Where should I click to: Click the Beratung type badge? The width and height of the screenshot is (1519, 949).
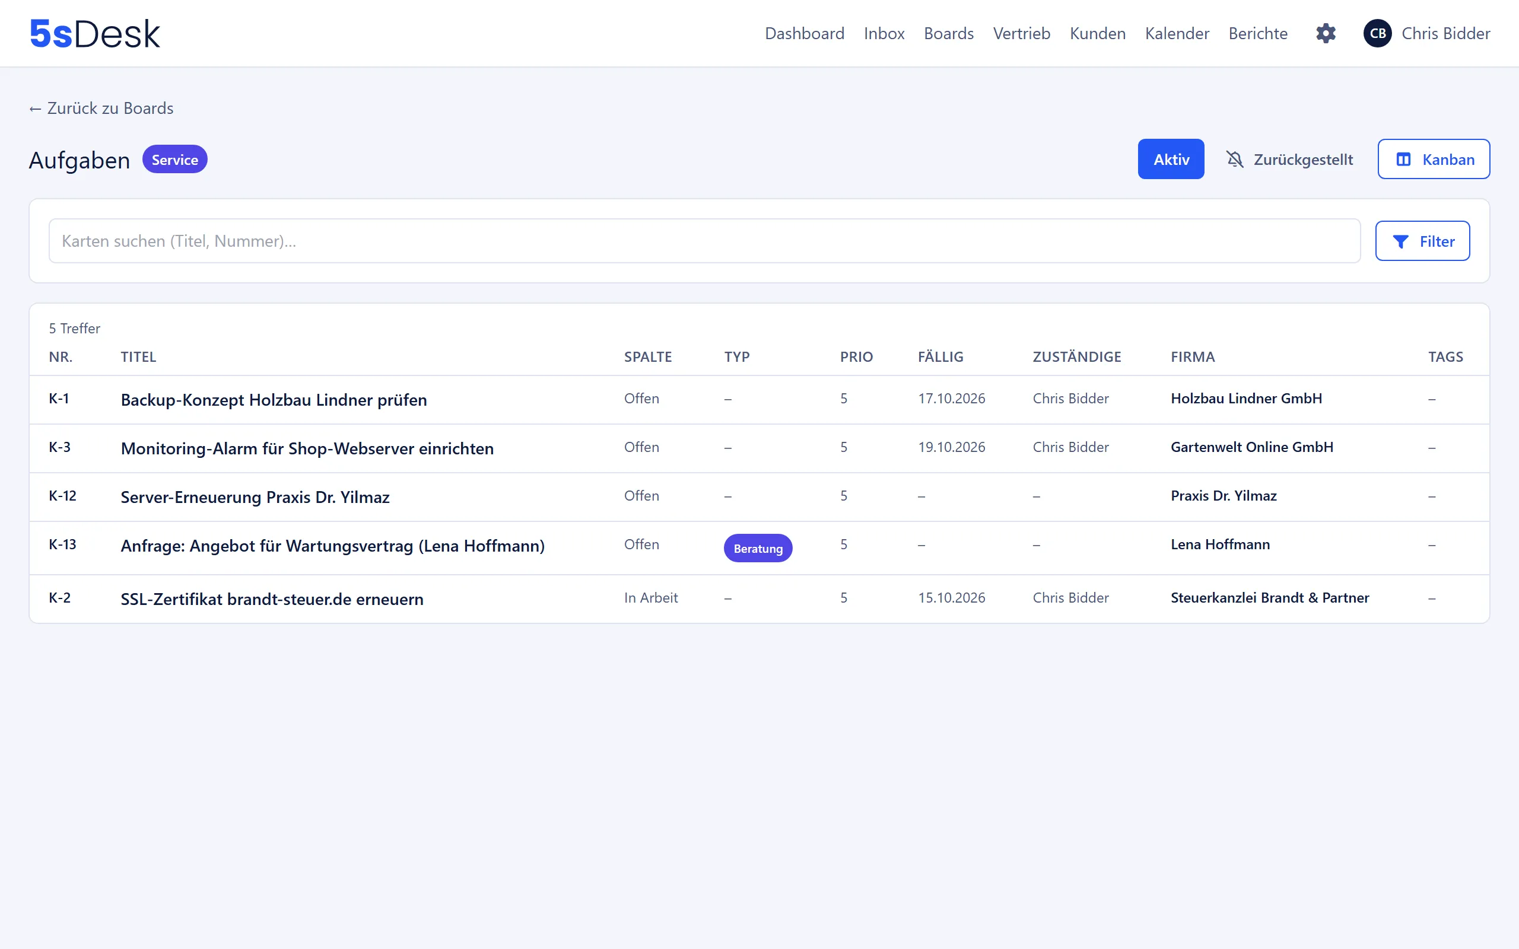pos(758,548)
